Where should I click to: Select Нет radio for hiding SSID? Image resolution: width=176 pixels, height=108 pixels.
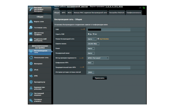[x=94, y=34]
